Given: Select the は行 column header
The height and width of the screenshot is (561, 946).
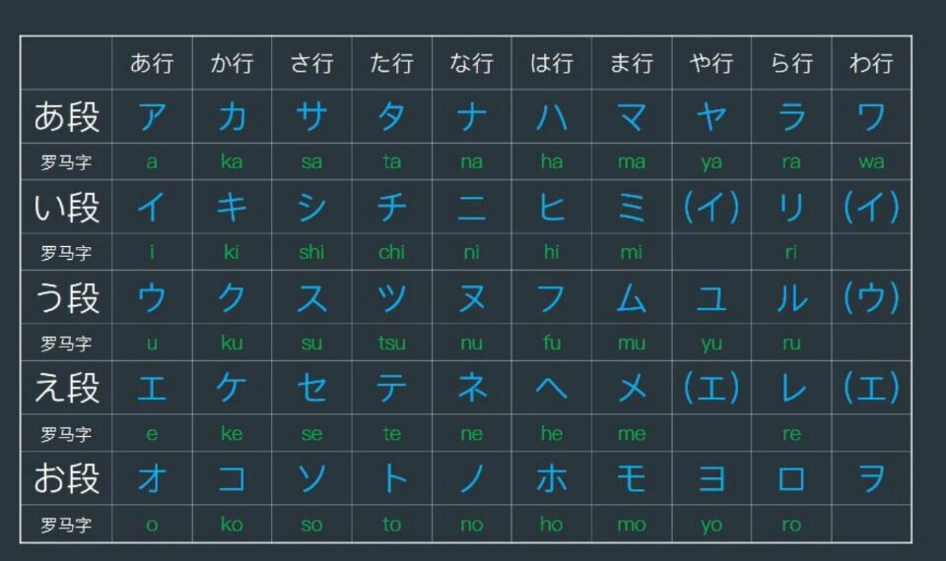Looking at the screenshot, I should click(x=552, y=64).
